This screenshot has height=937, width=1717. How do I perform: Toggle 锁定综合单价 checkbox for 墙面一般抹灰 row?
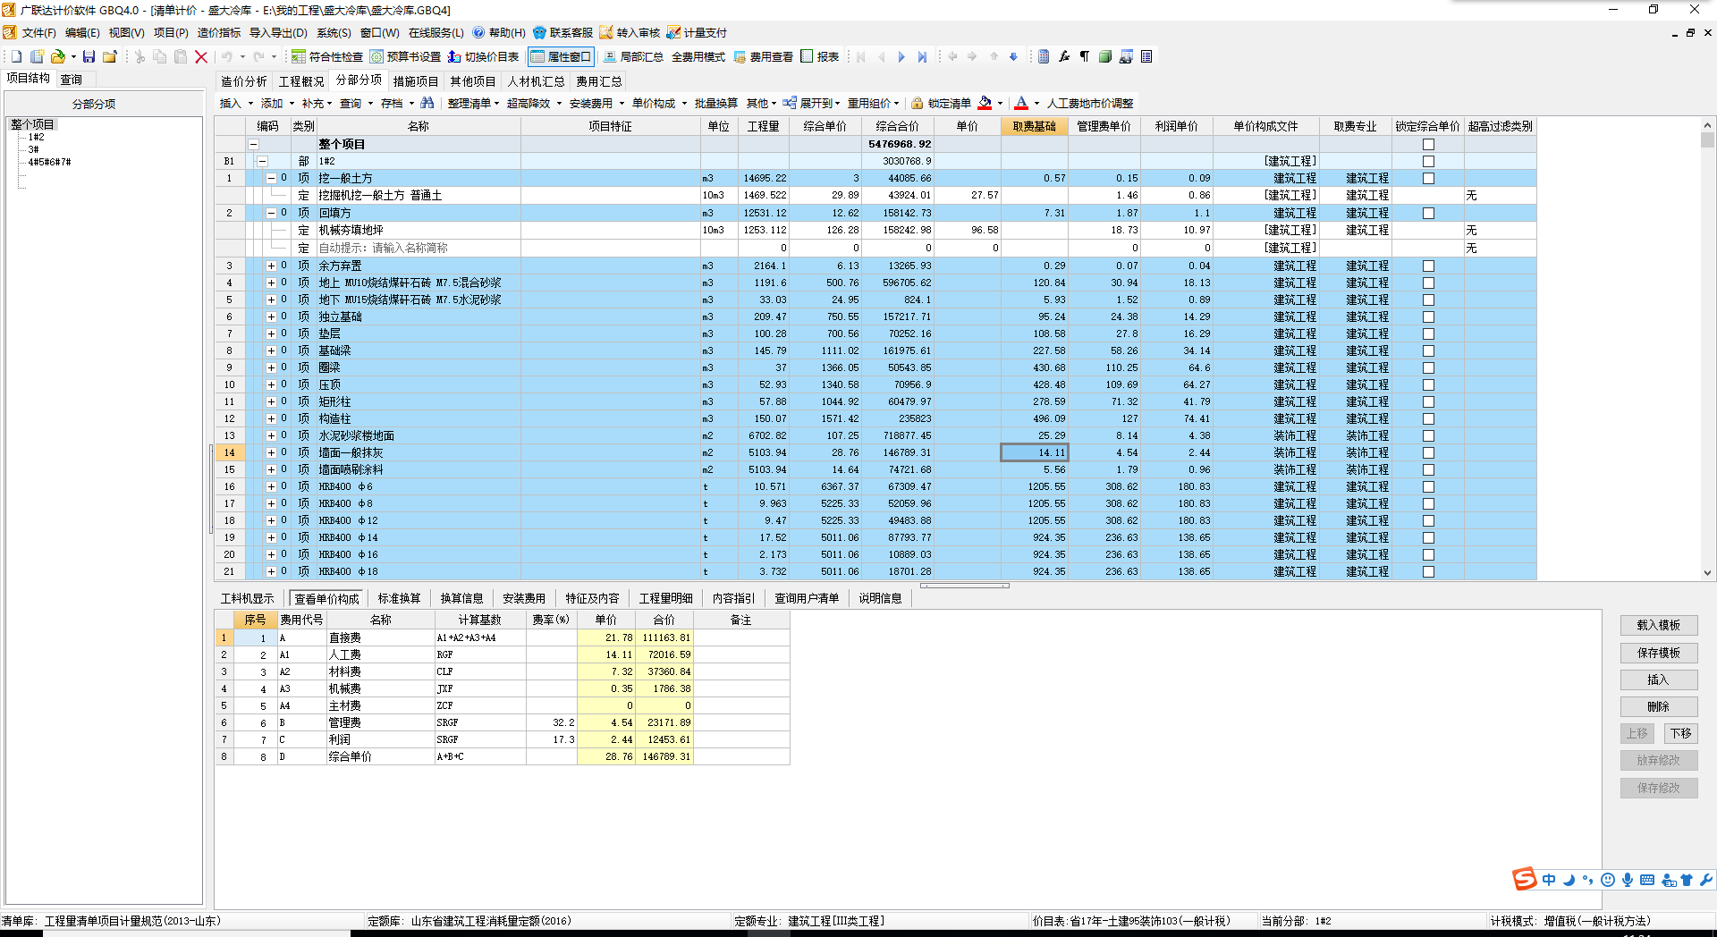1428,452
